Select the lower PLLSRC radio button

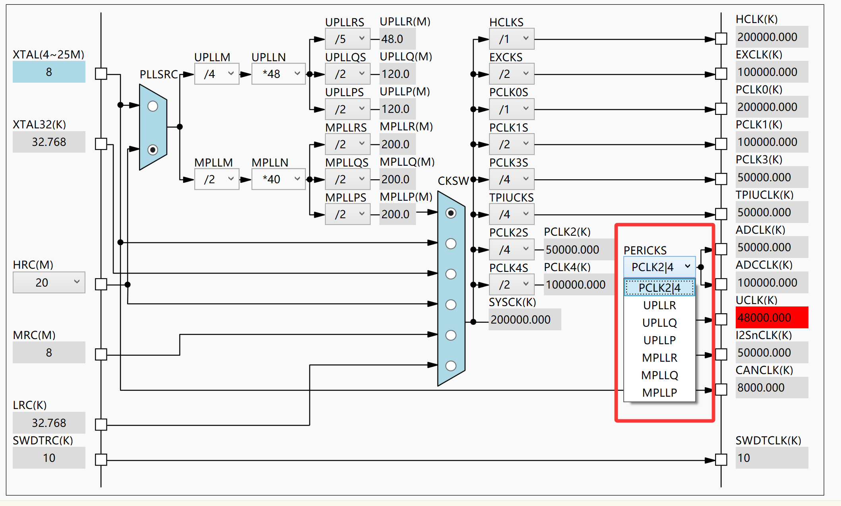pos(153,150)
